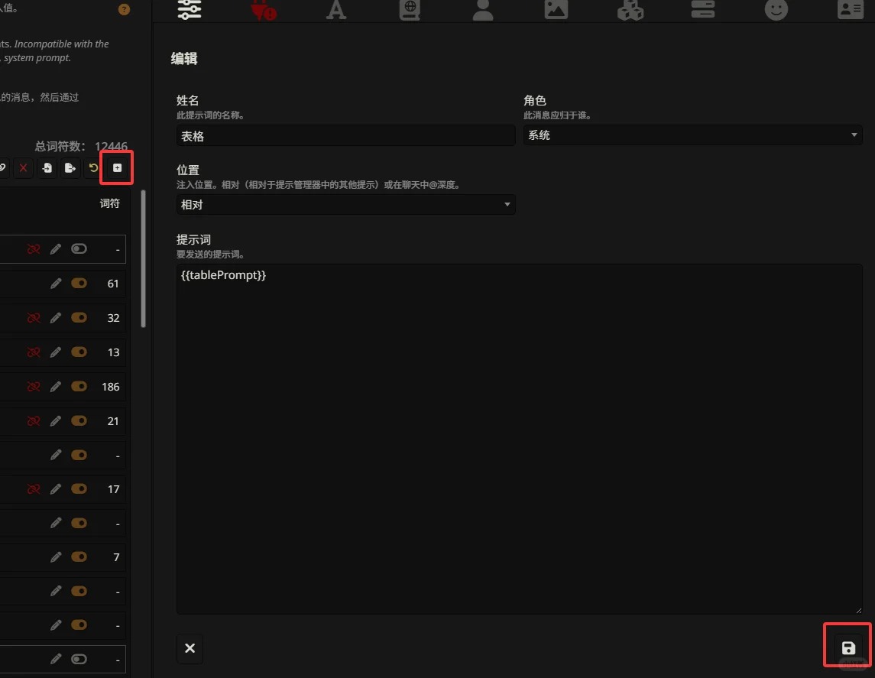The width and height of the screenshot is (875, 678).
Task: Click the red X delete prompt icon
Action: coord(23,168)
